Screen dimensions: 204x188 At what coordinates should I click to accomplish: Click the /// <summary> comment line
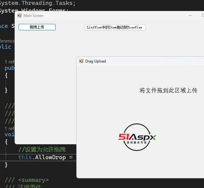tap(27, 180)
